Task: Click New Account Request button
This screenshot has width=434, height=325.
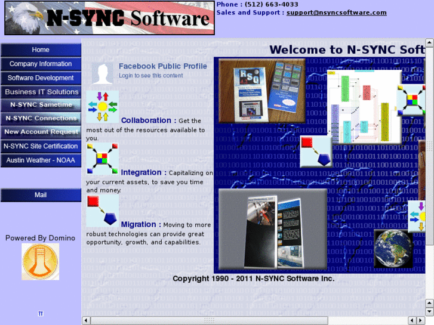Action: (x=41, y=132)
